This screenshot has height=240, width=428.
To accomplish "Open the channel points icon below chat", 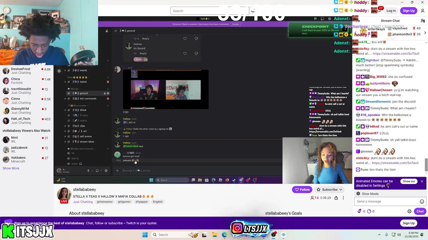I will [x=369, y=211].
